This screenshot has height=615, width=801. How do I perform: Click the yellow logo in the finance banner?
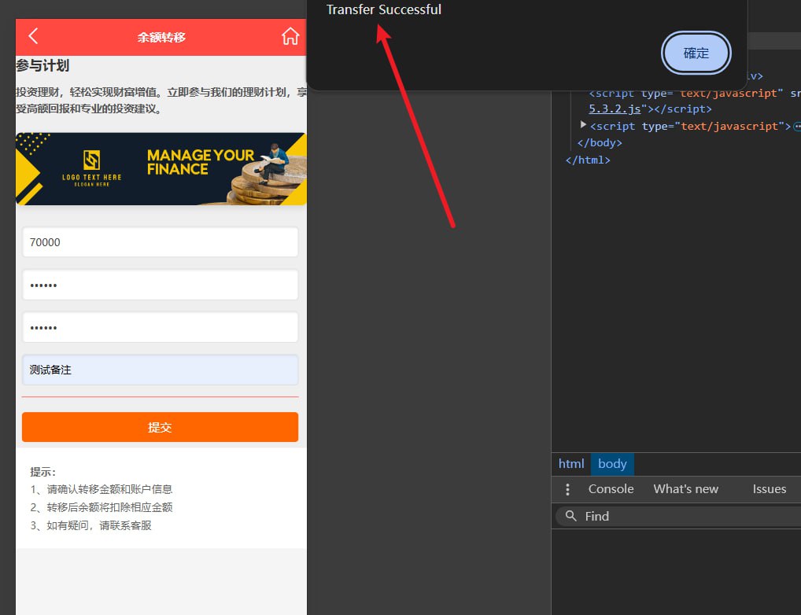(92, 160)
